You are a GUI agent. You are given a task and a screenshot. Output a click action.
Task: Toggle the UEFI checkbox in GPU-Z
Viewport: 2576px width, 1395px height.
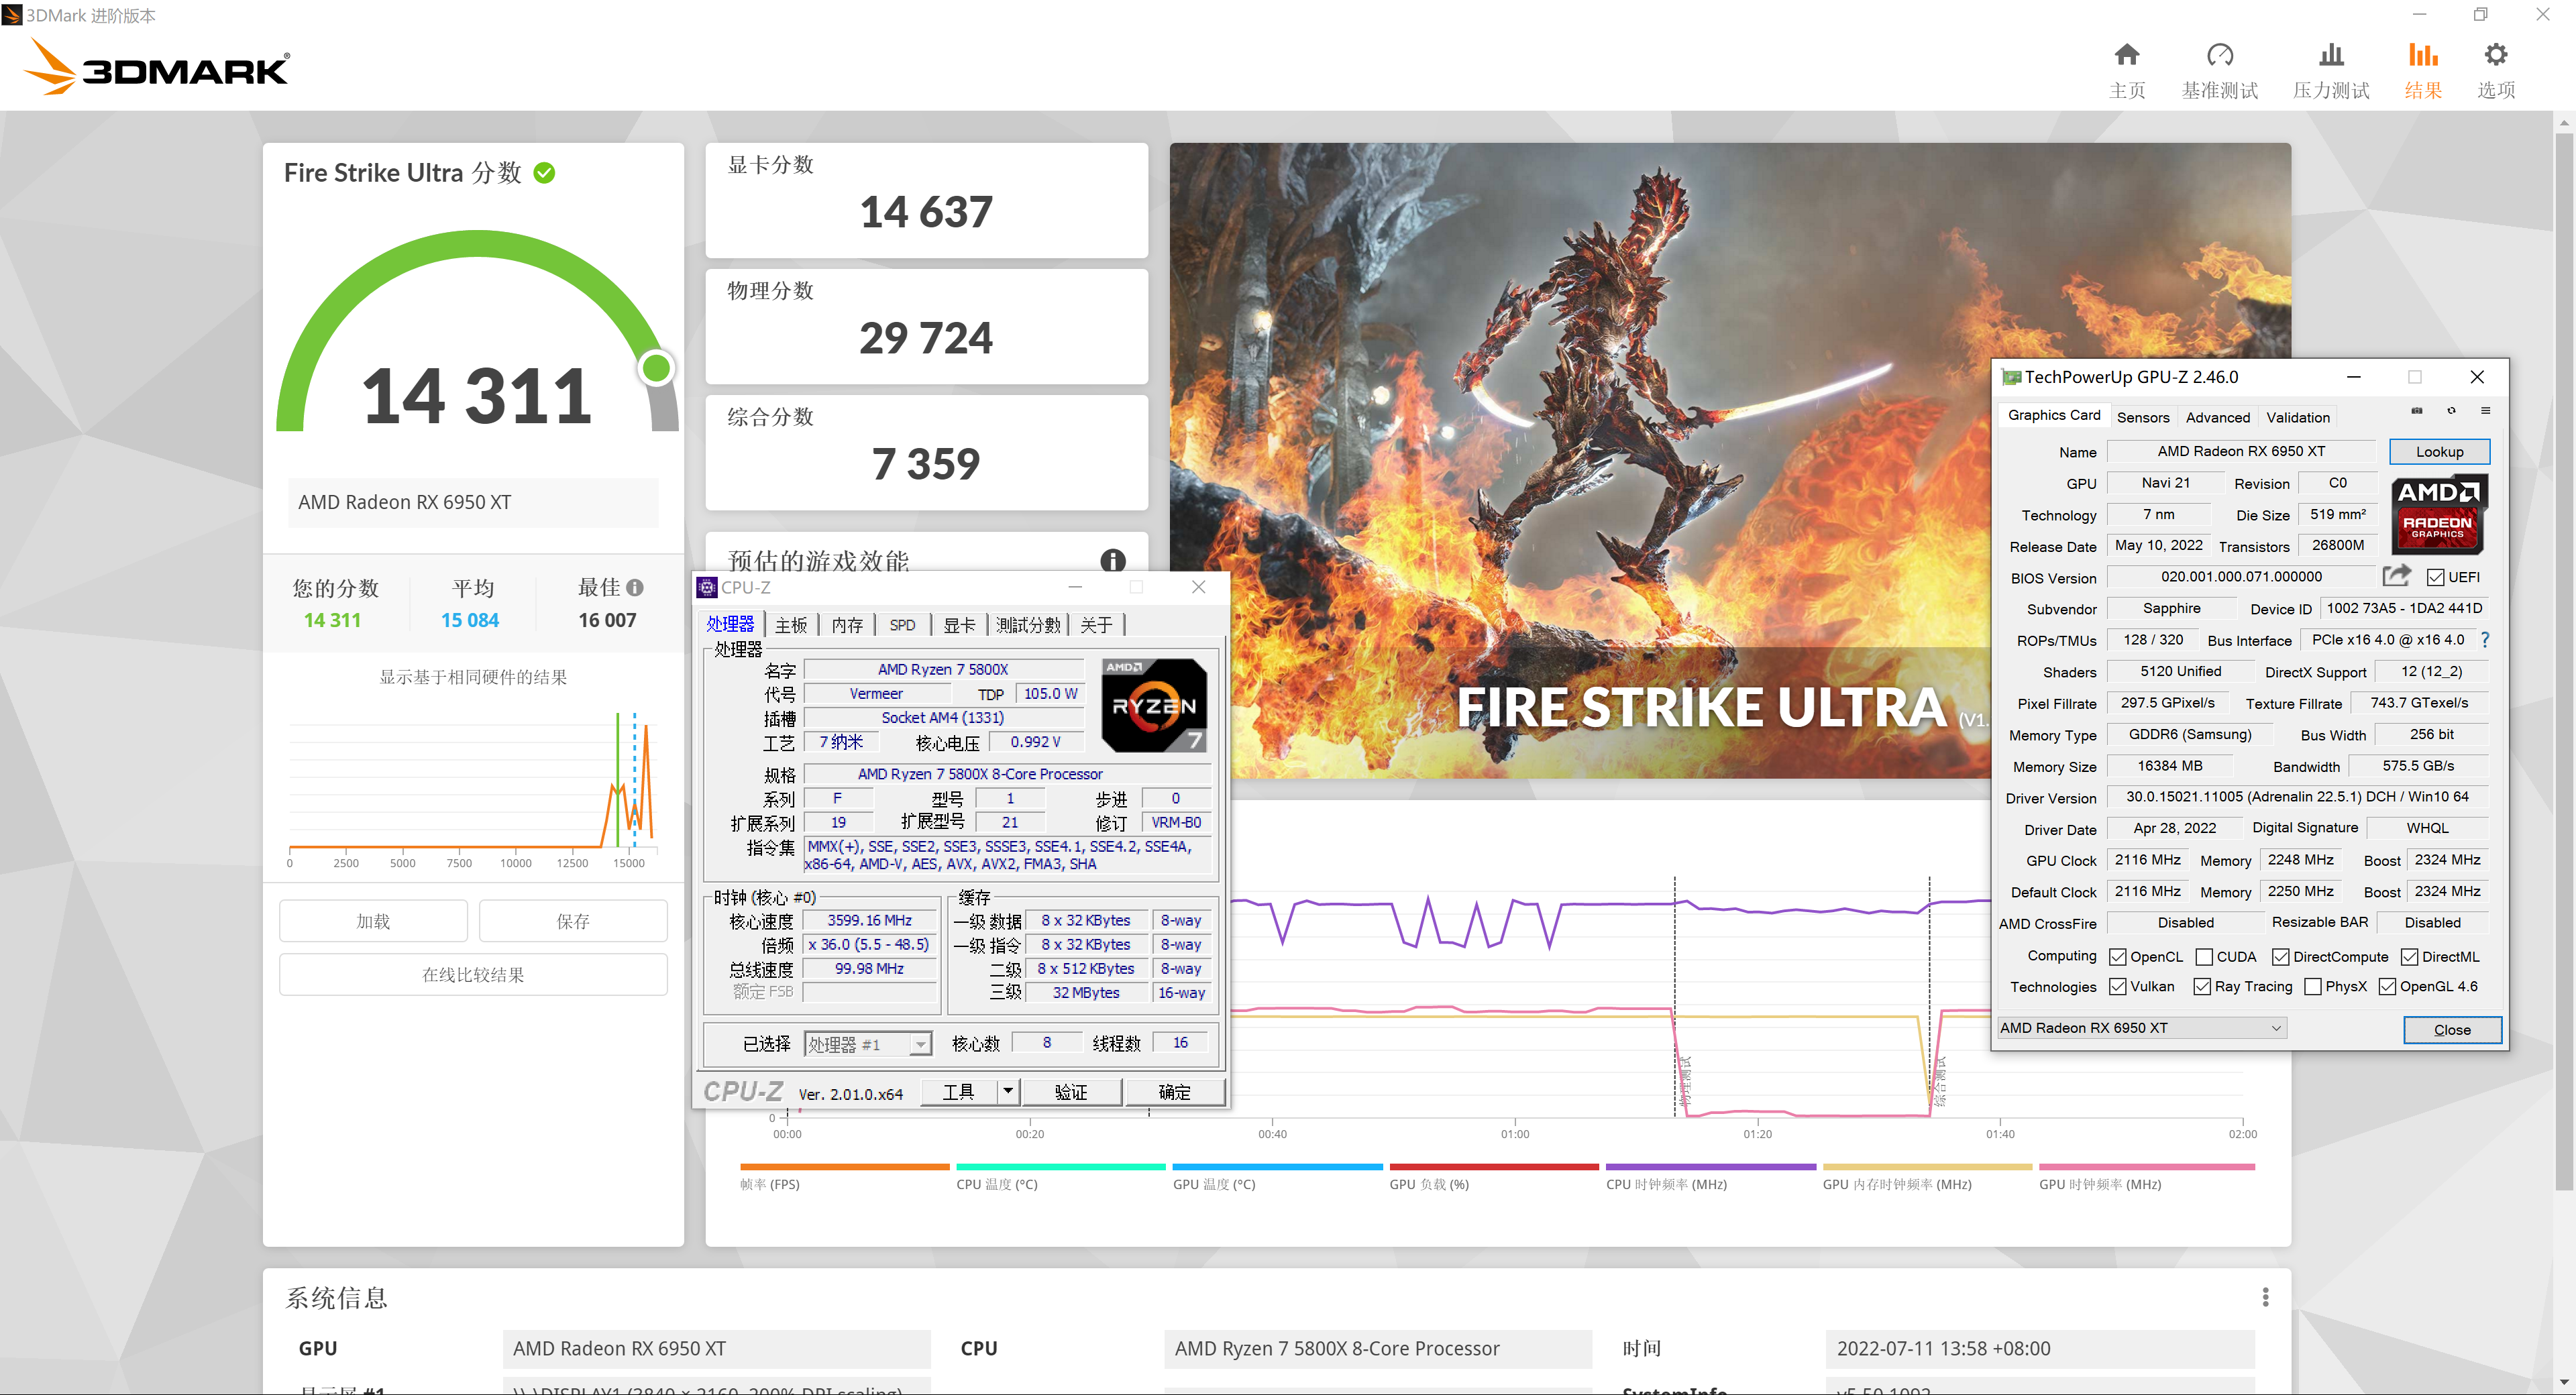point(2435,577)
